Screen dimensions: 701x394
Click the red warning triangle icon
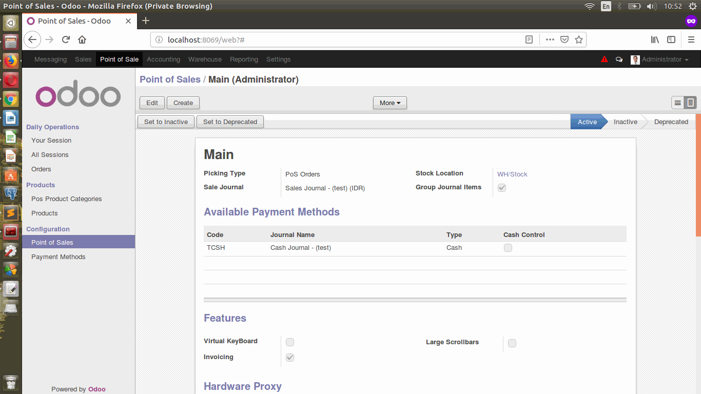point(604,60)
